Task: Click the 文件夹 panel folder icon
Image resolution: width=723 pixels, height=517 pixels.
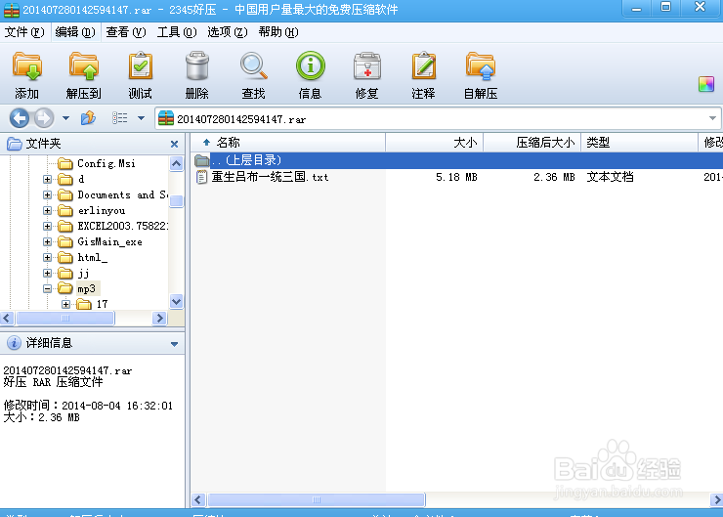Action: tap(14, 144)
